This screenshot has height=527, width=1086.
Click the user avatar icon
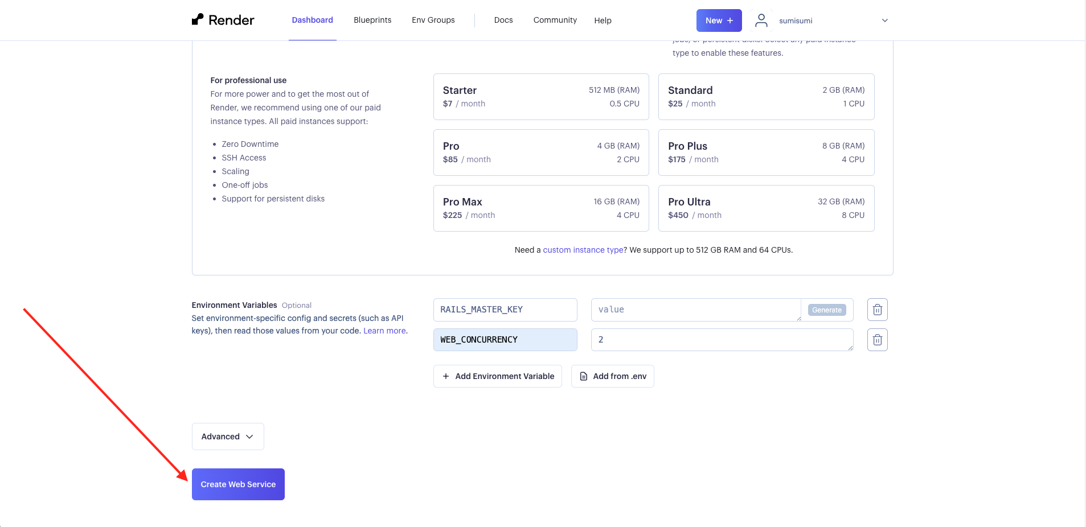(761, 20)
